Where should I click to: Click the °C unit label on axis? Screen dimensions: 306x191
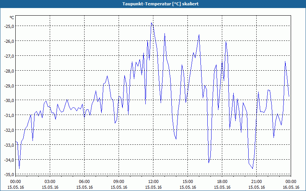click(x=12, y=18)
